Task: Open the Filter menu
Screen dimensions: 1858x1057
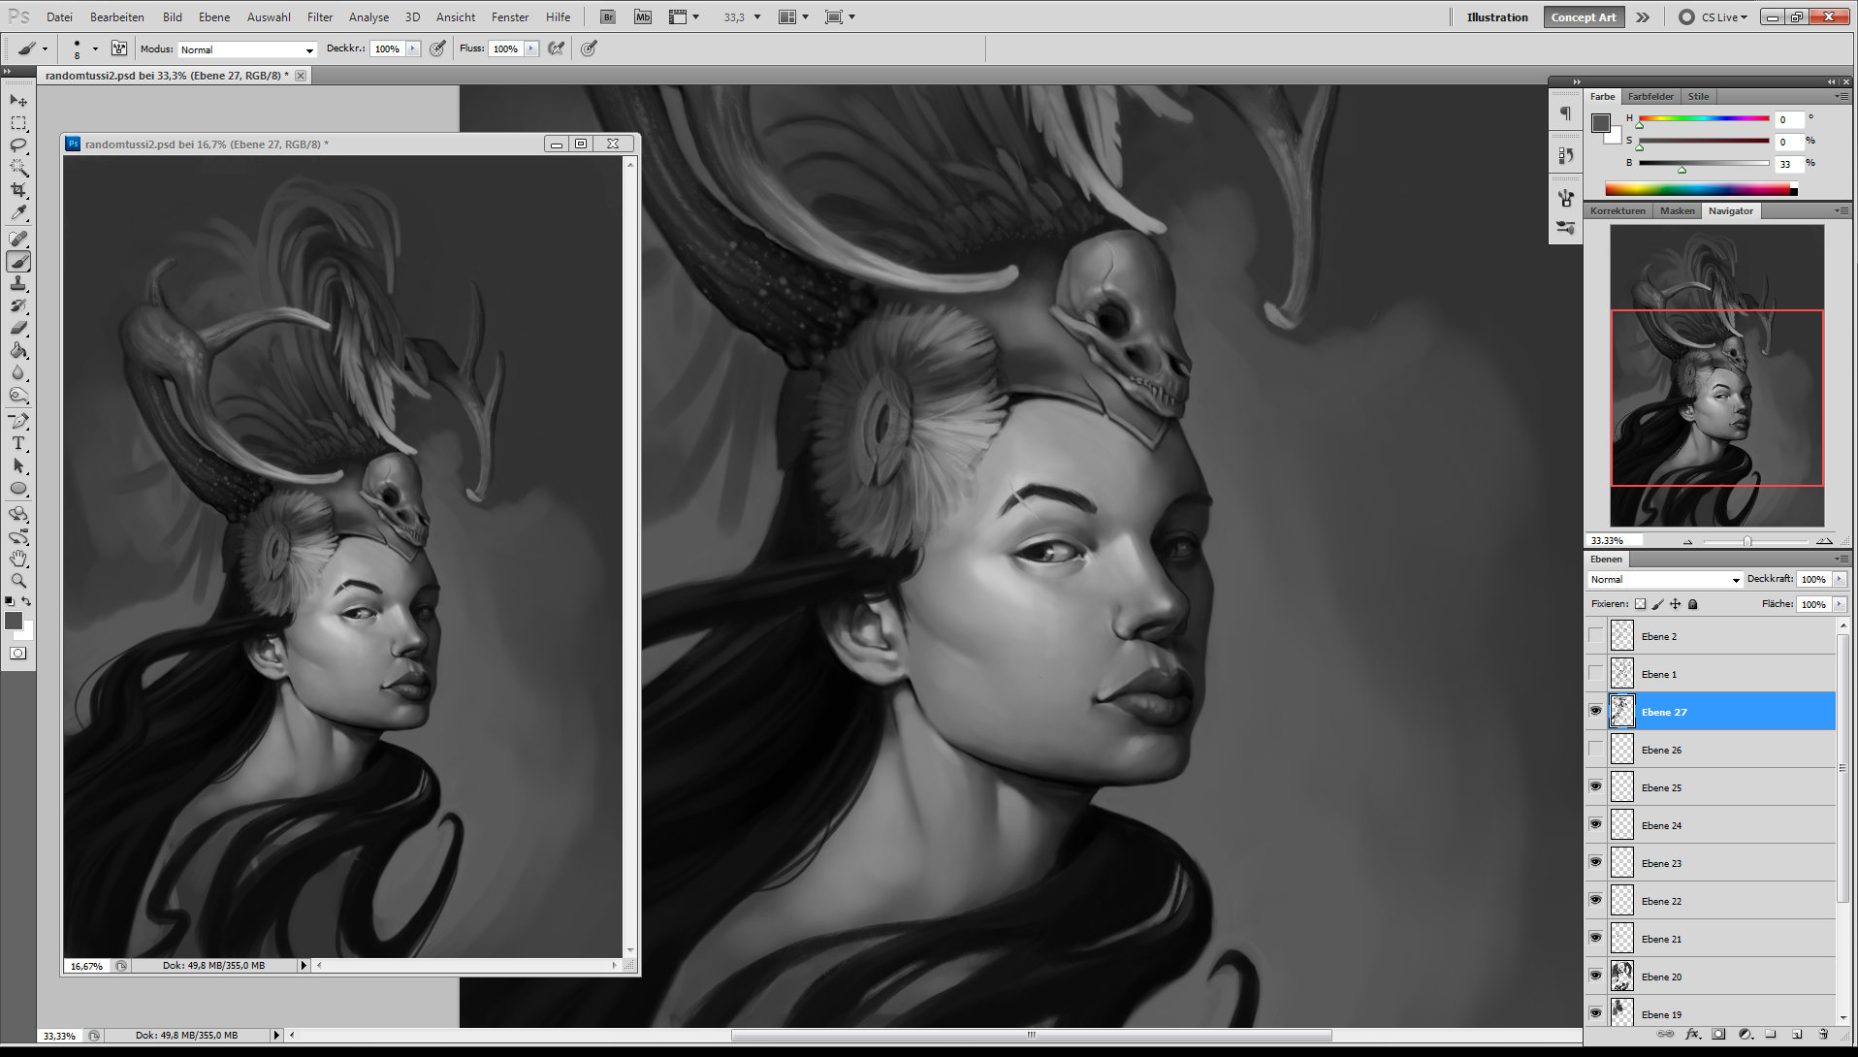Action: click(x=320, y=16)
